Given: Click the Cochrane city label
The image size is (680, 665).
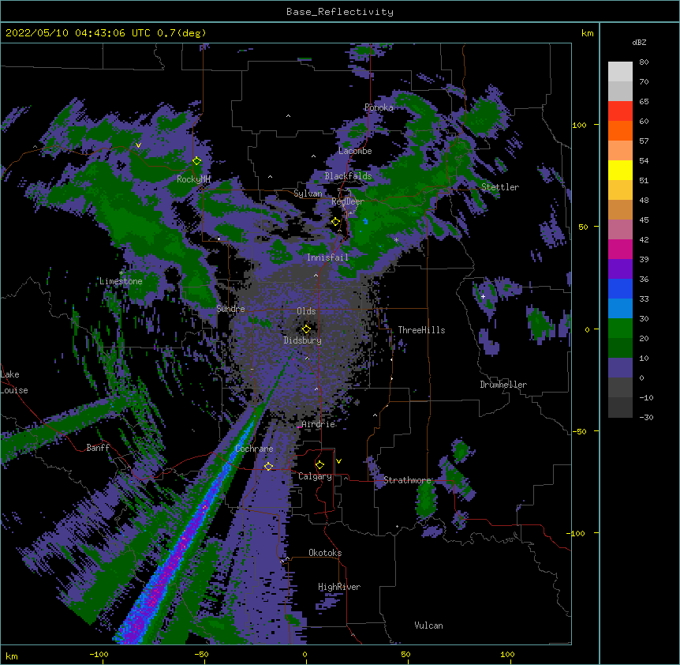Looking at the screenshot, I should 254,449.
